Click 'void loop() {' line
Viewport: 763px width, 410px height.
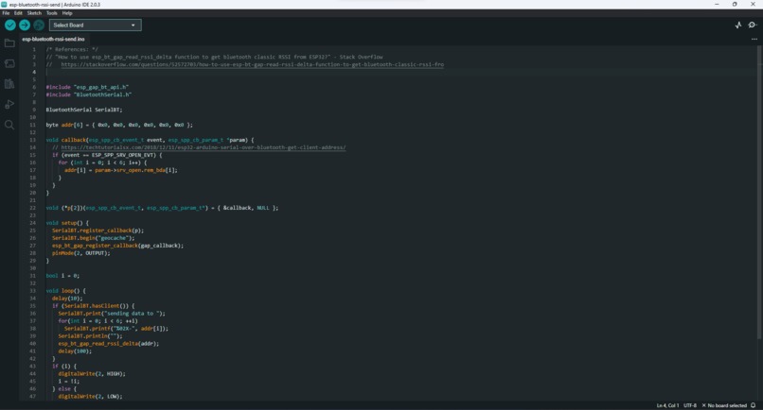click(x=65, y=291)
